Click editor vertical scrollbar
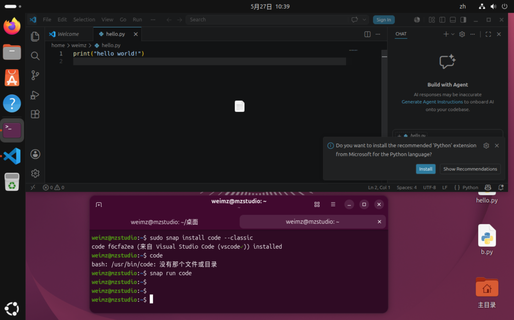The width and height of the screenshot is (514, 320). click(384, 93)
